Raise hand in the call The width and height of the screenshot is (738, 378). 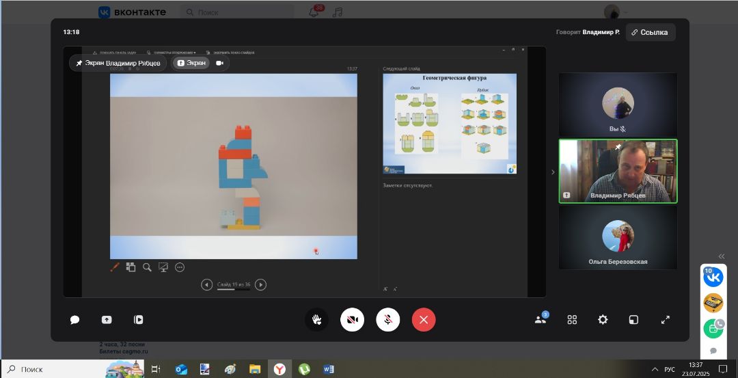point(317,320)
